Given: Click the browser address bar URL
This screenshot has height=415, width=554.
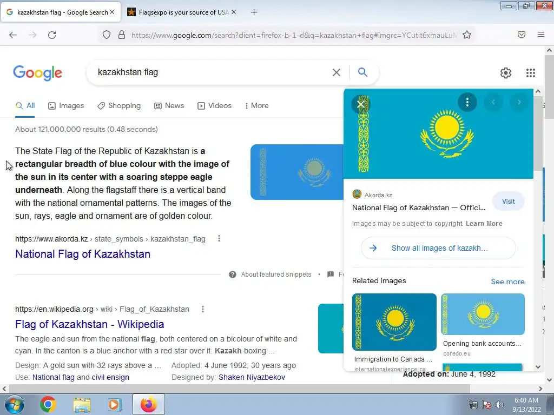Looking at the screenshot, I should [294, 35].
